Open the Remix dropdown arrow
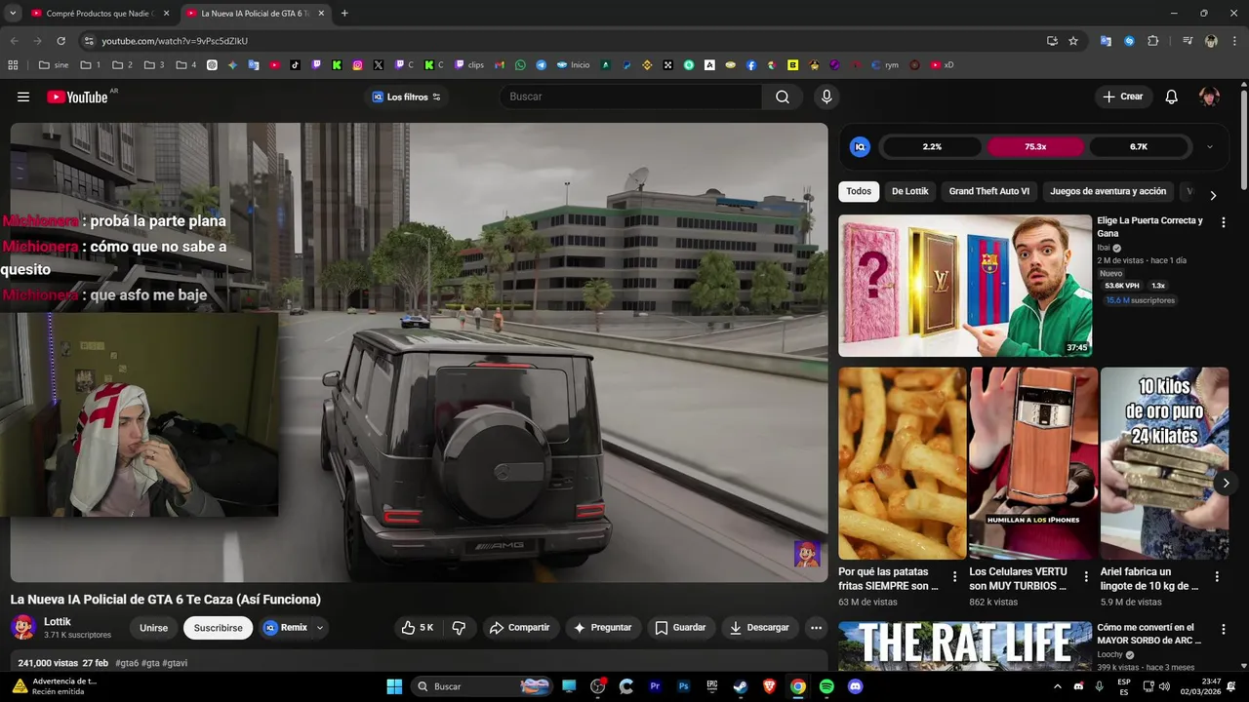Image resolution: width=1249 pixels, height=702 pixels. (319, 628)
